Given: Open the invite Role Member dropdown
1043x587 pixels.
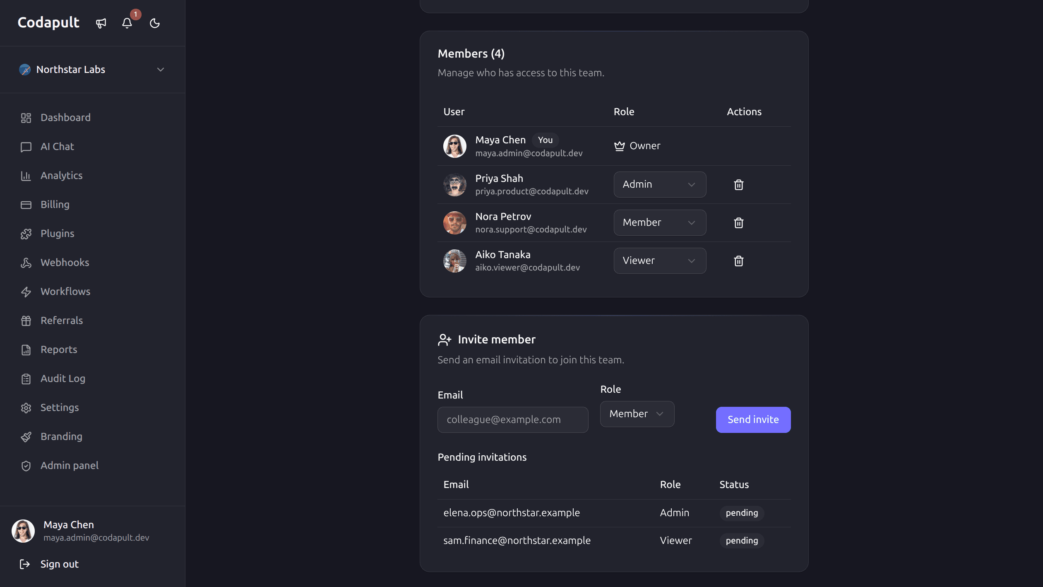Looking at the screenshot, I should (637, 414).
